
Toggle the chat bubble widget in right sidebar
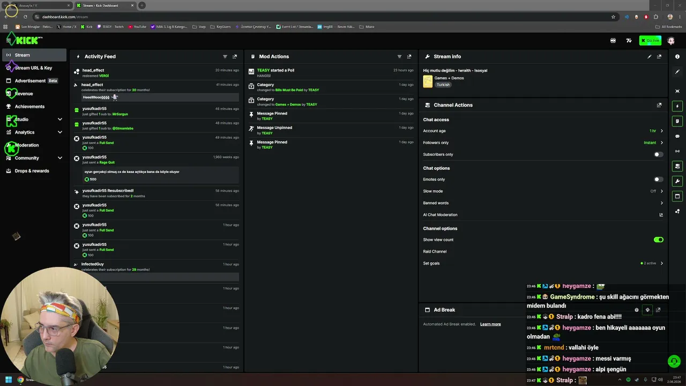[x=677, y=136]
